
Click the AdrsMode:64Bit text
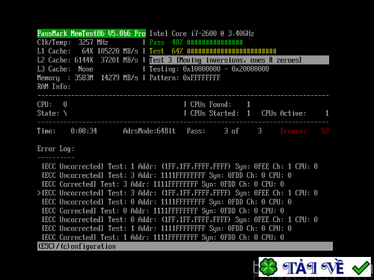(x=150, y=131)
